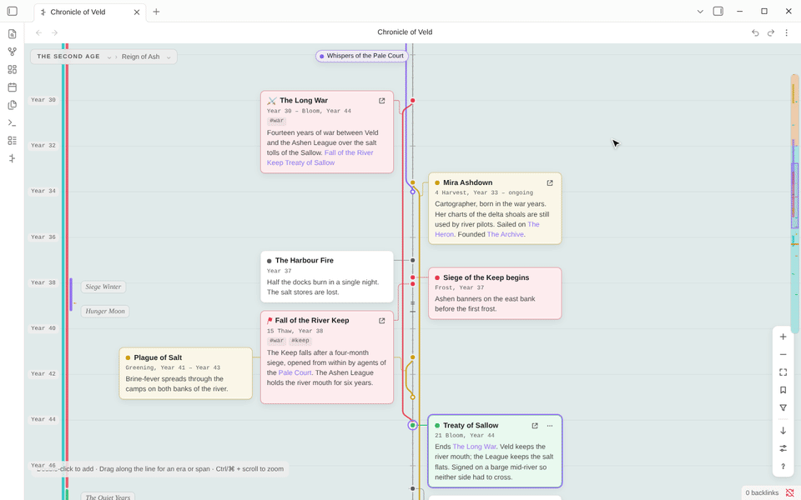This screenshot has width=801, height=500.
Task: Follow the Pale Court link in Fall card
Action: click(x=295, y=373)
